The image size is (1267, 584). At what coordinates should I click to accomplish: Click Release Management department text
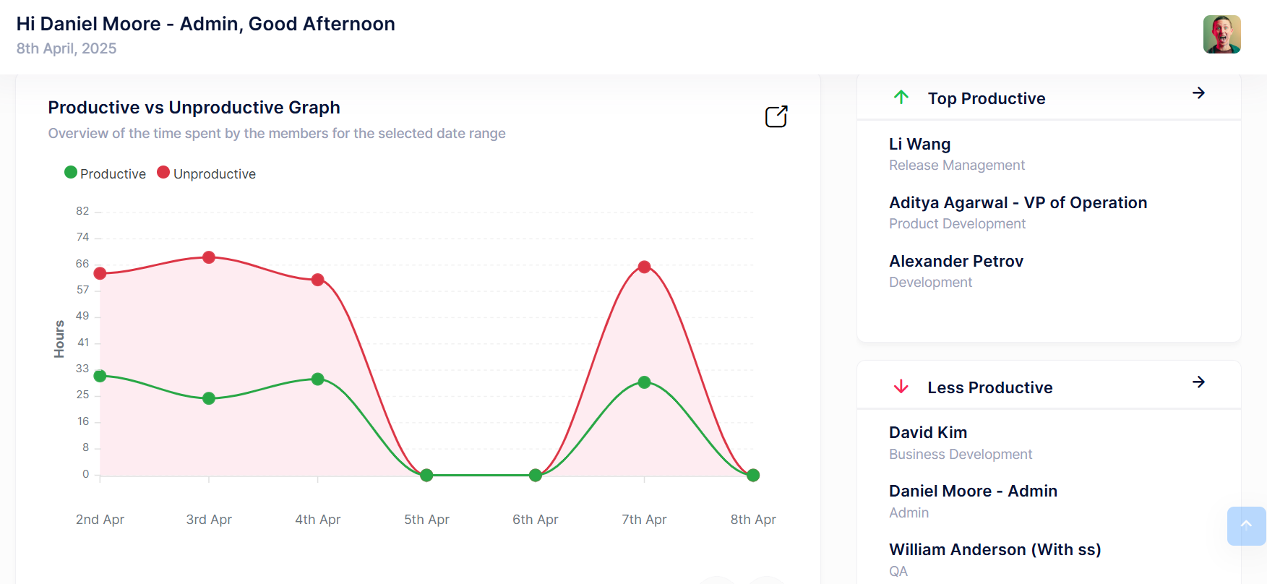[957, 165]
